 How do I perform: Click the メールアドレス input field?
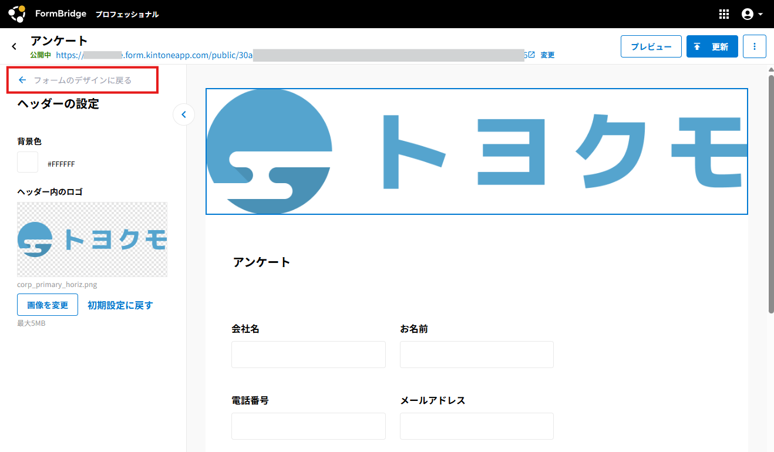tap(477, 426)
